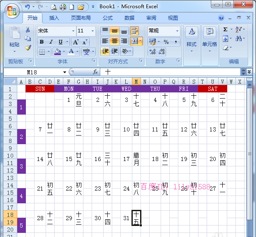The height and width of the screenshot is (237, 256).
Task: Create a new blank workbook icon
Action: (71, 7)
